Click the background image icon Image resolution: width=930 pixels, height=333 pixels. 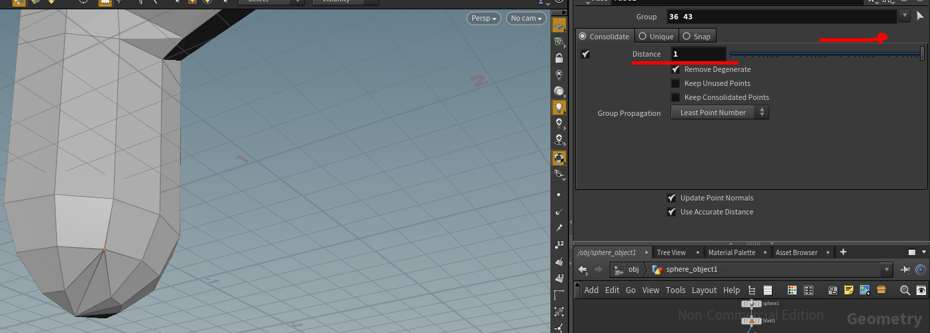pos(865,290)
